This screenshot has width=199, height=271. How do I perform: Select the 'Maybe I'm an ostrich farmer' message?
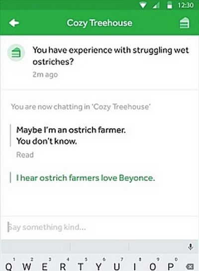[x=71, y=135]
